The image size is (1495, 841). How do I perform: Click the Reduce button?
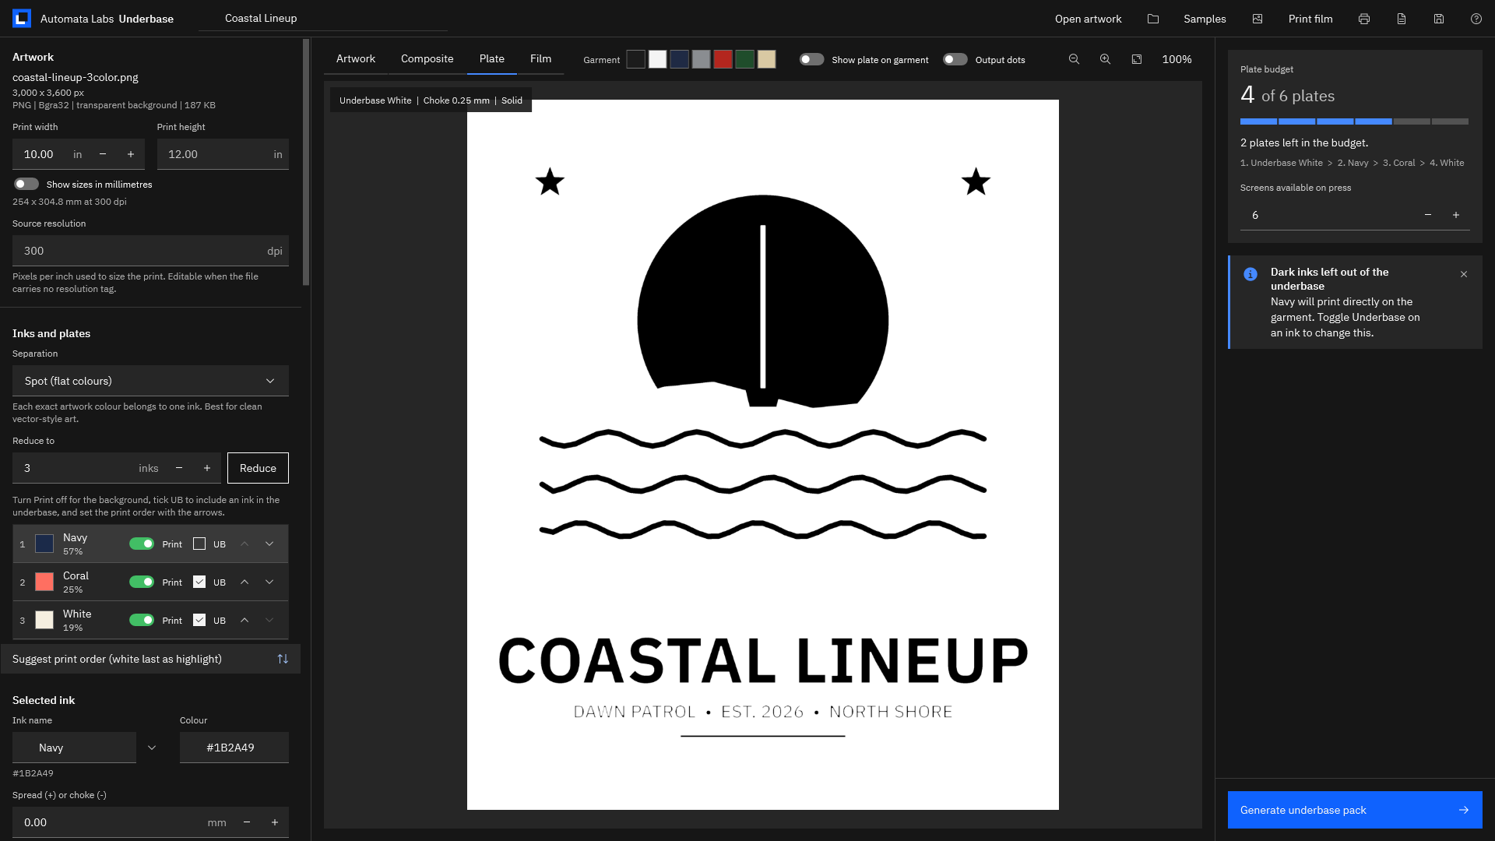258,468
